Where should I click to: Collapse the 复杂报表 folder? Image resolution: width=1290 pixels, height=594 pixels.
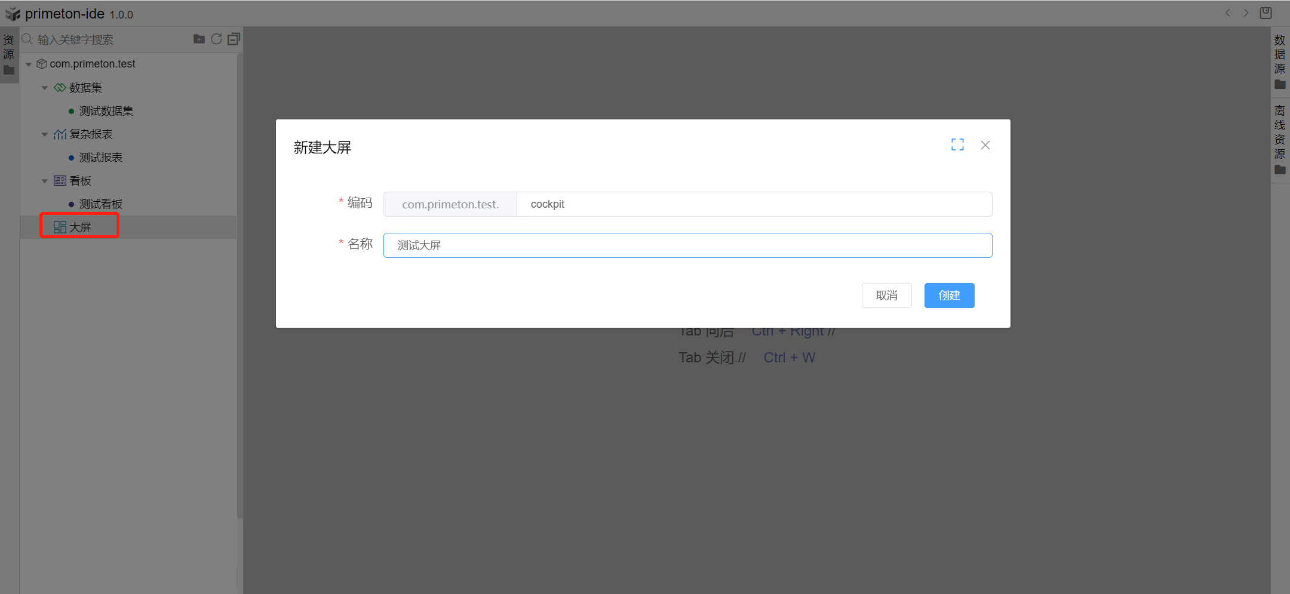(45, 134)
